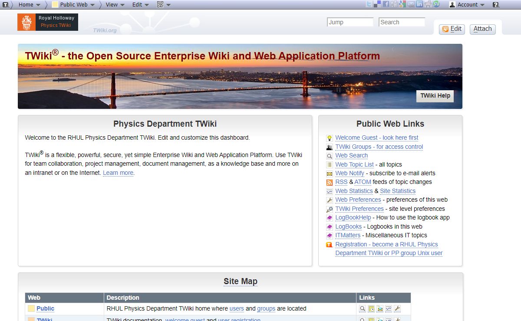Share page via Twitter icon
The width and height of the screenshot is (521, 321).
369,4
